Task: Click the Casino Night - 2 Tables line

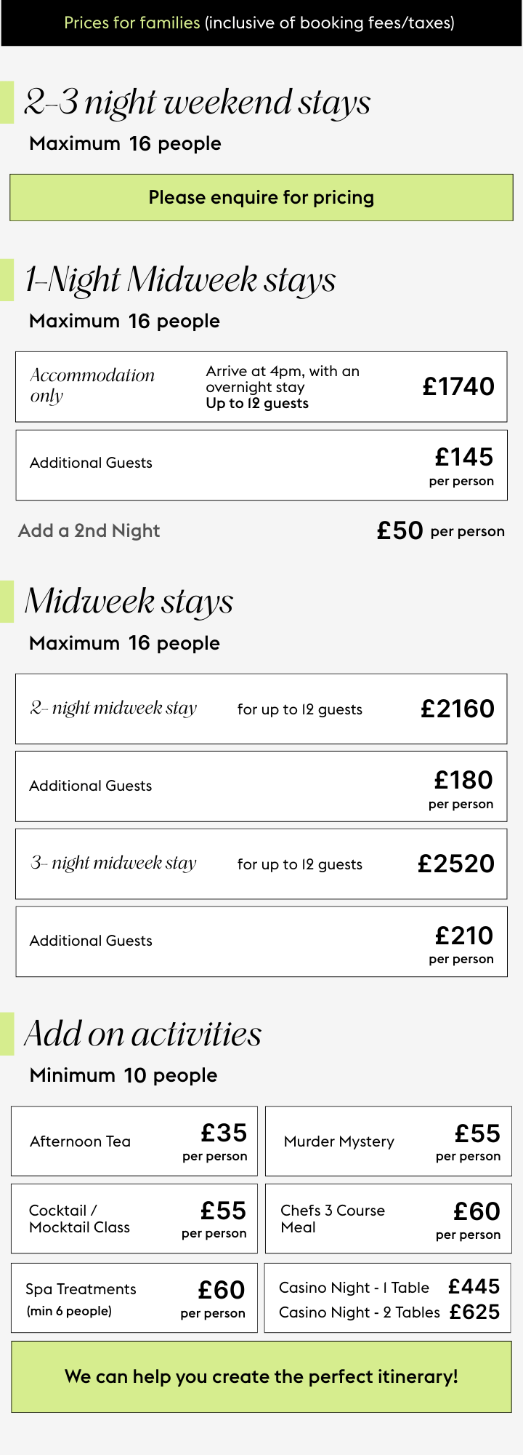Action: [389, 1312]
